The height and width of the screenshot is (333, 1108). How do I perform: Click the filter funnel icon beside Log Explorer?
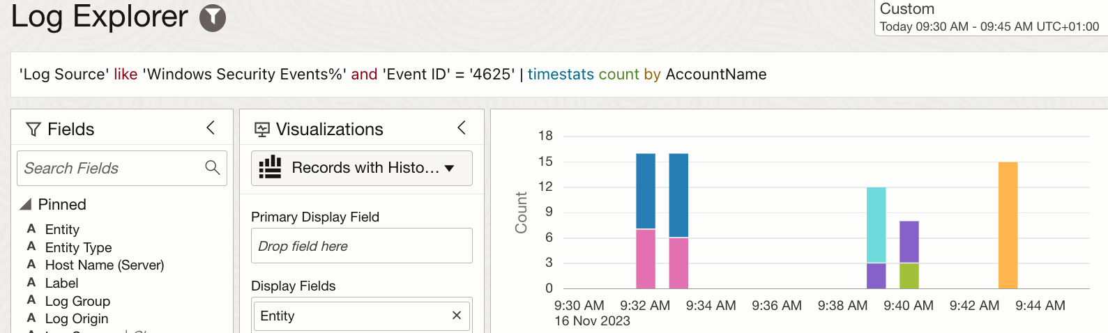pyautogui.click(x=213, y=18)
